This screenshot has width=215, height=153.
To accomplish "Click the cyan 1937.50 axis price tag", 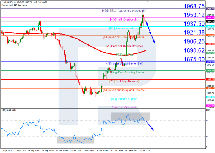I will (x=210, y=27).
